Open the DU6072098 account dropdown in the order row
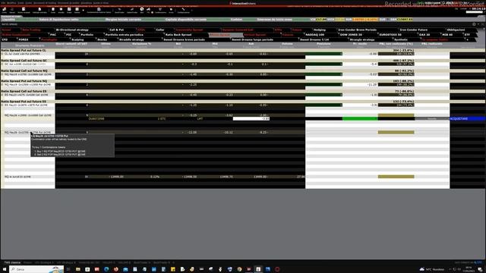This screenshot has width=486, height=273. 96,119
